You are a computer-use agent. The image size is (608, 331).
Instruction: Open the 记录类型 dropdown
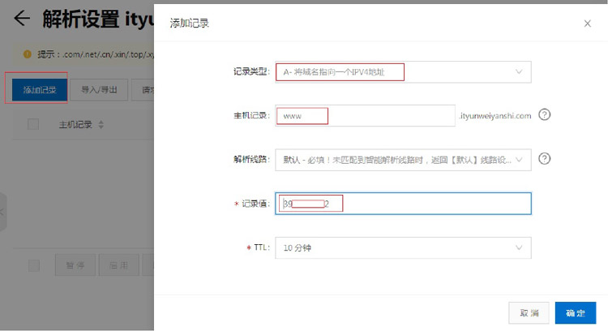pos(403,71)
